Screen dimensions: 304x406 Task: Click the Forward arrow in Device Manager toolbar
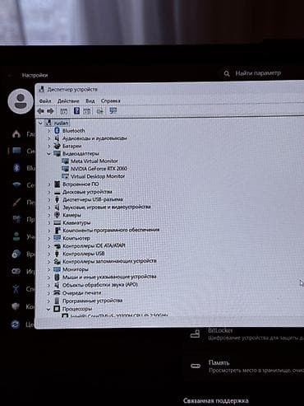pyautogui.click(x=50, y=111)
